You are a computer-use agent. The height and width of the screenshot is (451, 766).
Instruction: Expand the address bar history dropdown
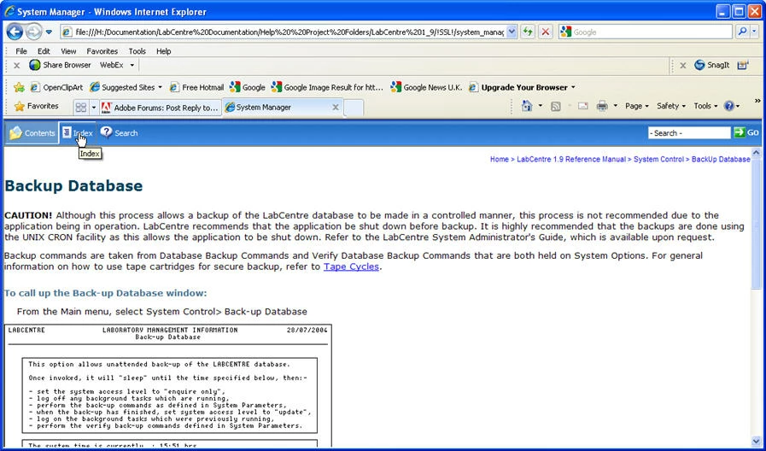click(512, 32)
